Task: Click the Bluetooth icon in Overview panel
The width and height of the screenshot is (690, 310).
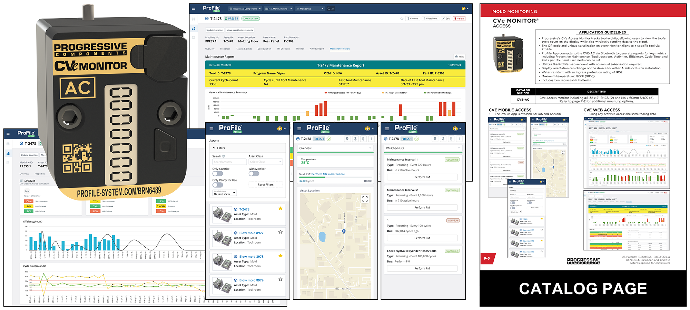Action: pos(355,139)
